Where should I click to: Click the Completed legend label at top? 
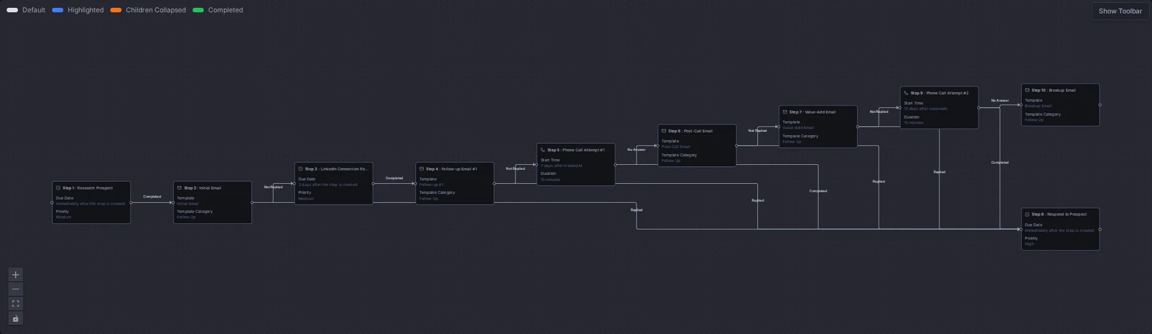click(226, 10)
